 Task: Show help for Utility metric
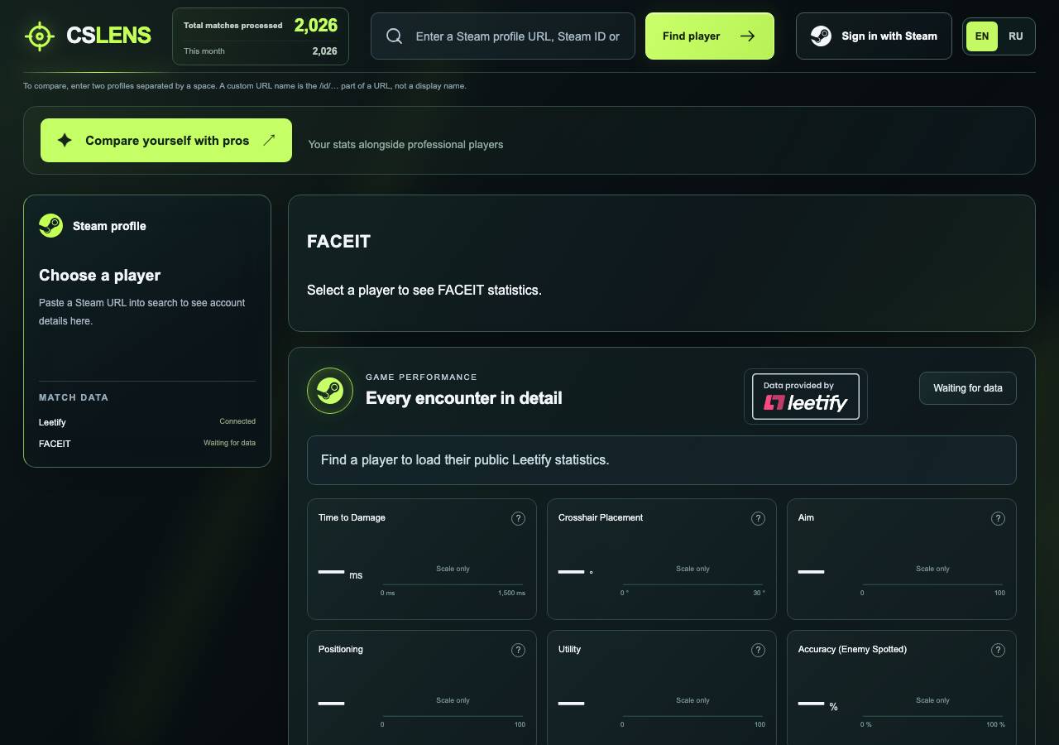(x=758, y=650)
